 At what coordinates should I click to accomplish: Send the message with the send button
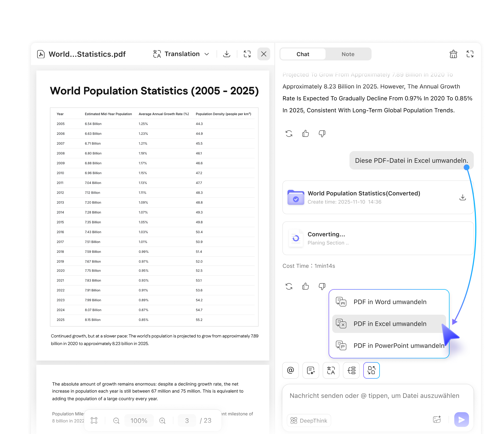(461, 420)
